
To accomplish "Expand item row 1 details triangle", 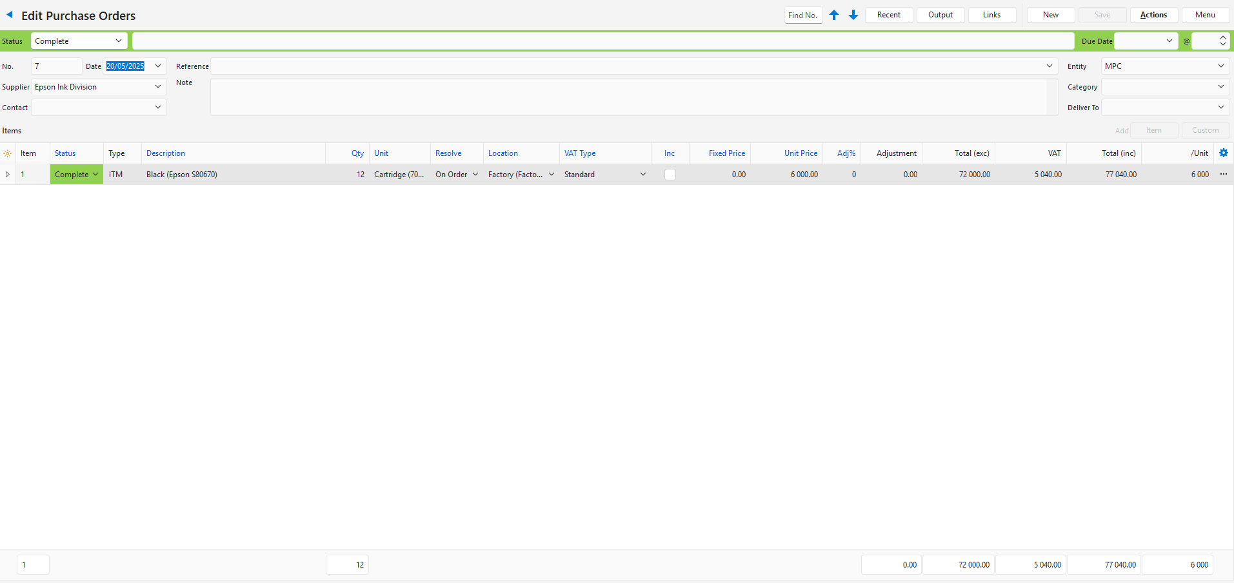I will tap(8, 175).
